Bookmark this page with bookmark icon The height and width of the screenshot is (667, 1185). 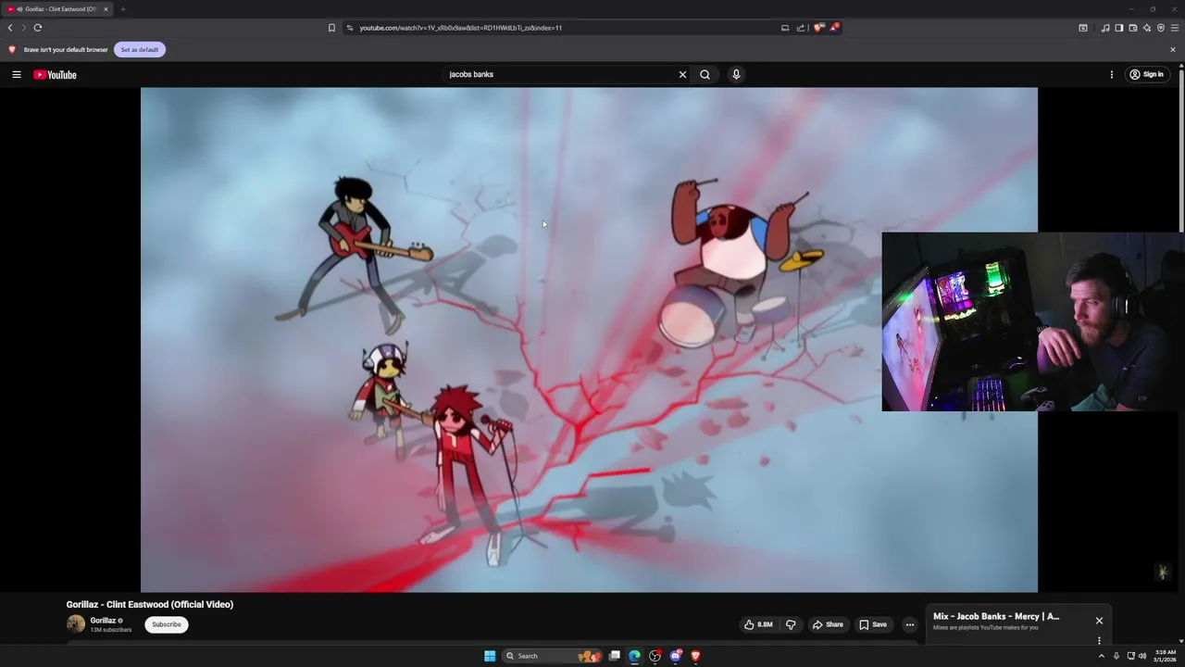click(x=331, y=28)
